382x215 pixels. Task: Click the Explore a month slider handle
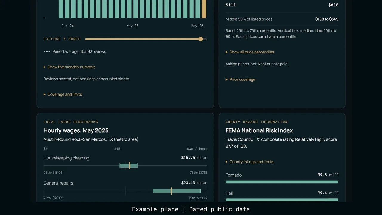pyautogui.click(x=201, y=39)
